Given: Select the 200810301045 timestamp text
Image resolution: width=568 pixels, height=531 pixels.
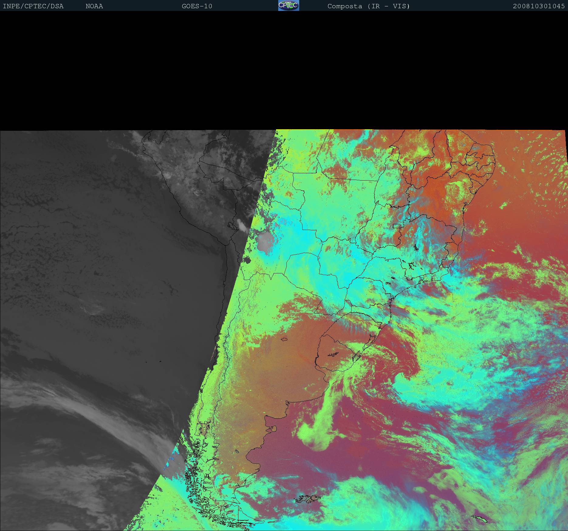Looking at the screenshot, I should pos(539,6).
